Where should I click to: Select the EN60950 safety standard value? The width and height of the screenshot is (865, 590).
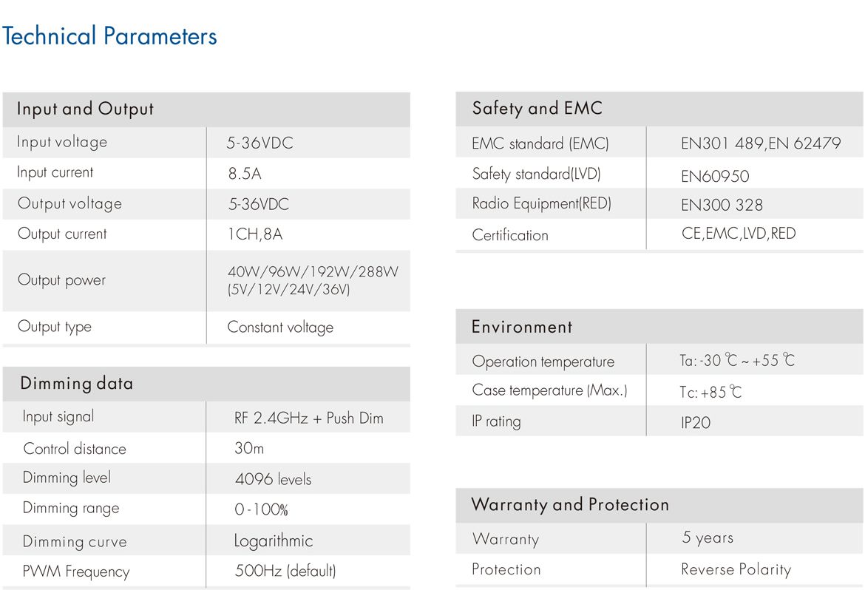coord(715,177)
